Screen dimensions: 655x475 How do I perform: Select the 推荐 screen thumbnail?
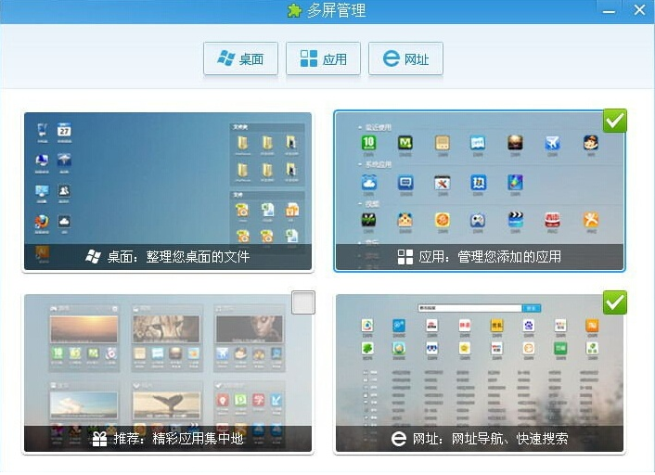[x=168, y=373]
